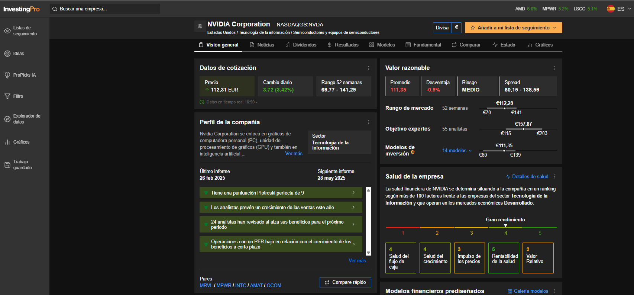
Task: Open the Comparar tab
Action: tap(466, 45)
